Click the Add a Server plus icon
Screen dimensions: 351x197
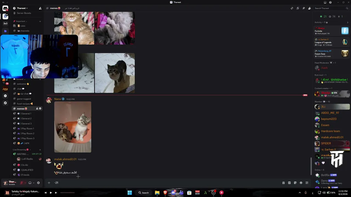5,96
